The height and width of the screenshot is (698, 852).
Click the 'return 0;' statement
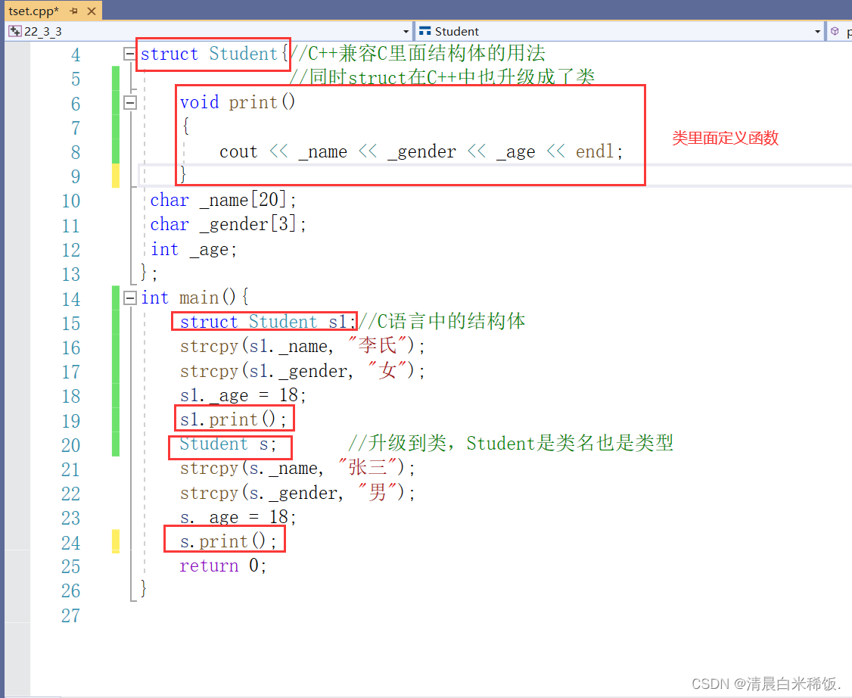(223, 566)
